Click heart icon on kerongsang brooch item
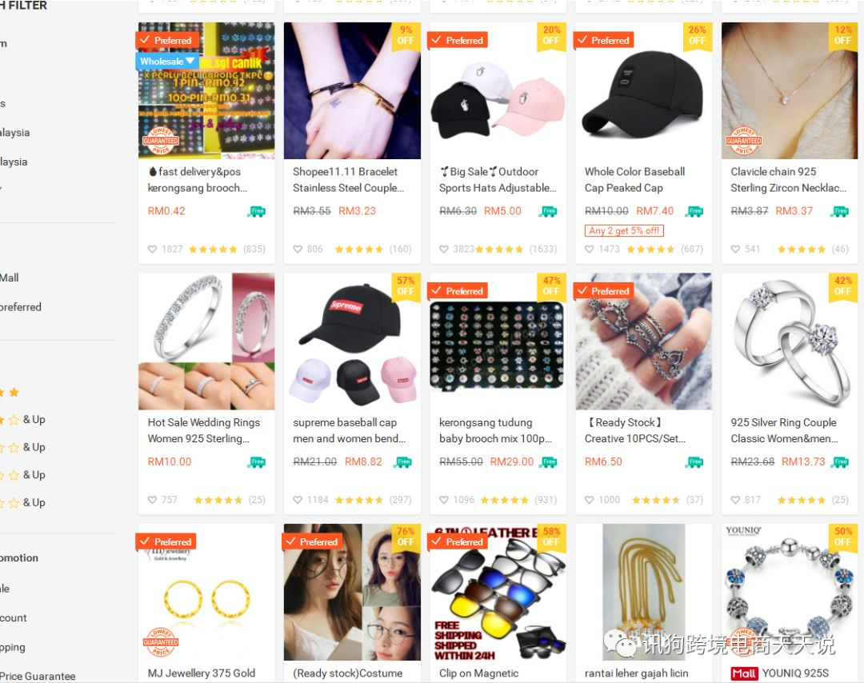The image size is (864, 683). (153, 249)
